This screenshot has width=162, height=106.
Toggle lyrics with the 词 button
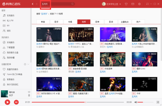[158, 102]
